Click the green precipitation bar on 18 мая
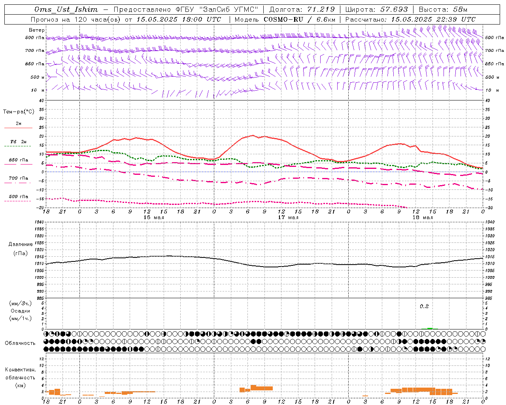This screenshot has height=405, width=506. (x=430, y=328)
